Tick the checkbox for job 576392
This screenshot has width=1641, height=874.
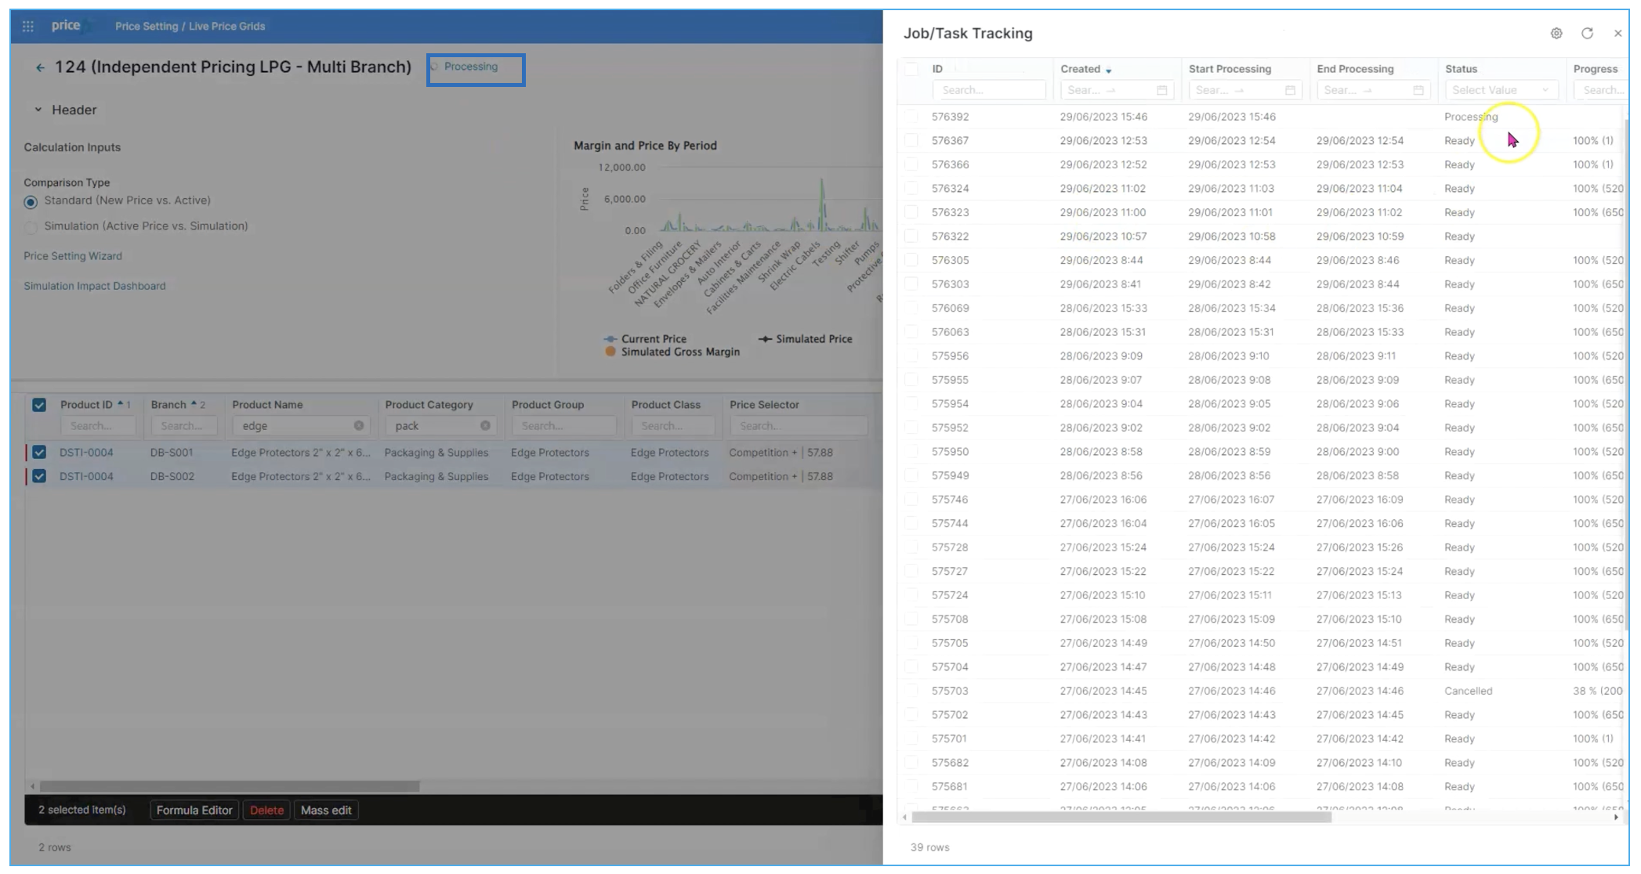[x=911, y=117]
